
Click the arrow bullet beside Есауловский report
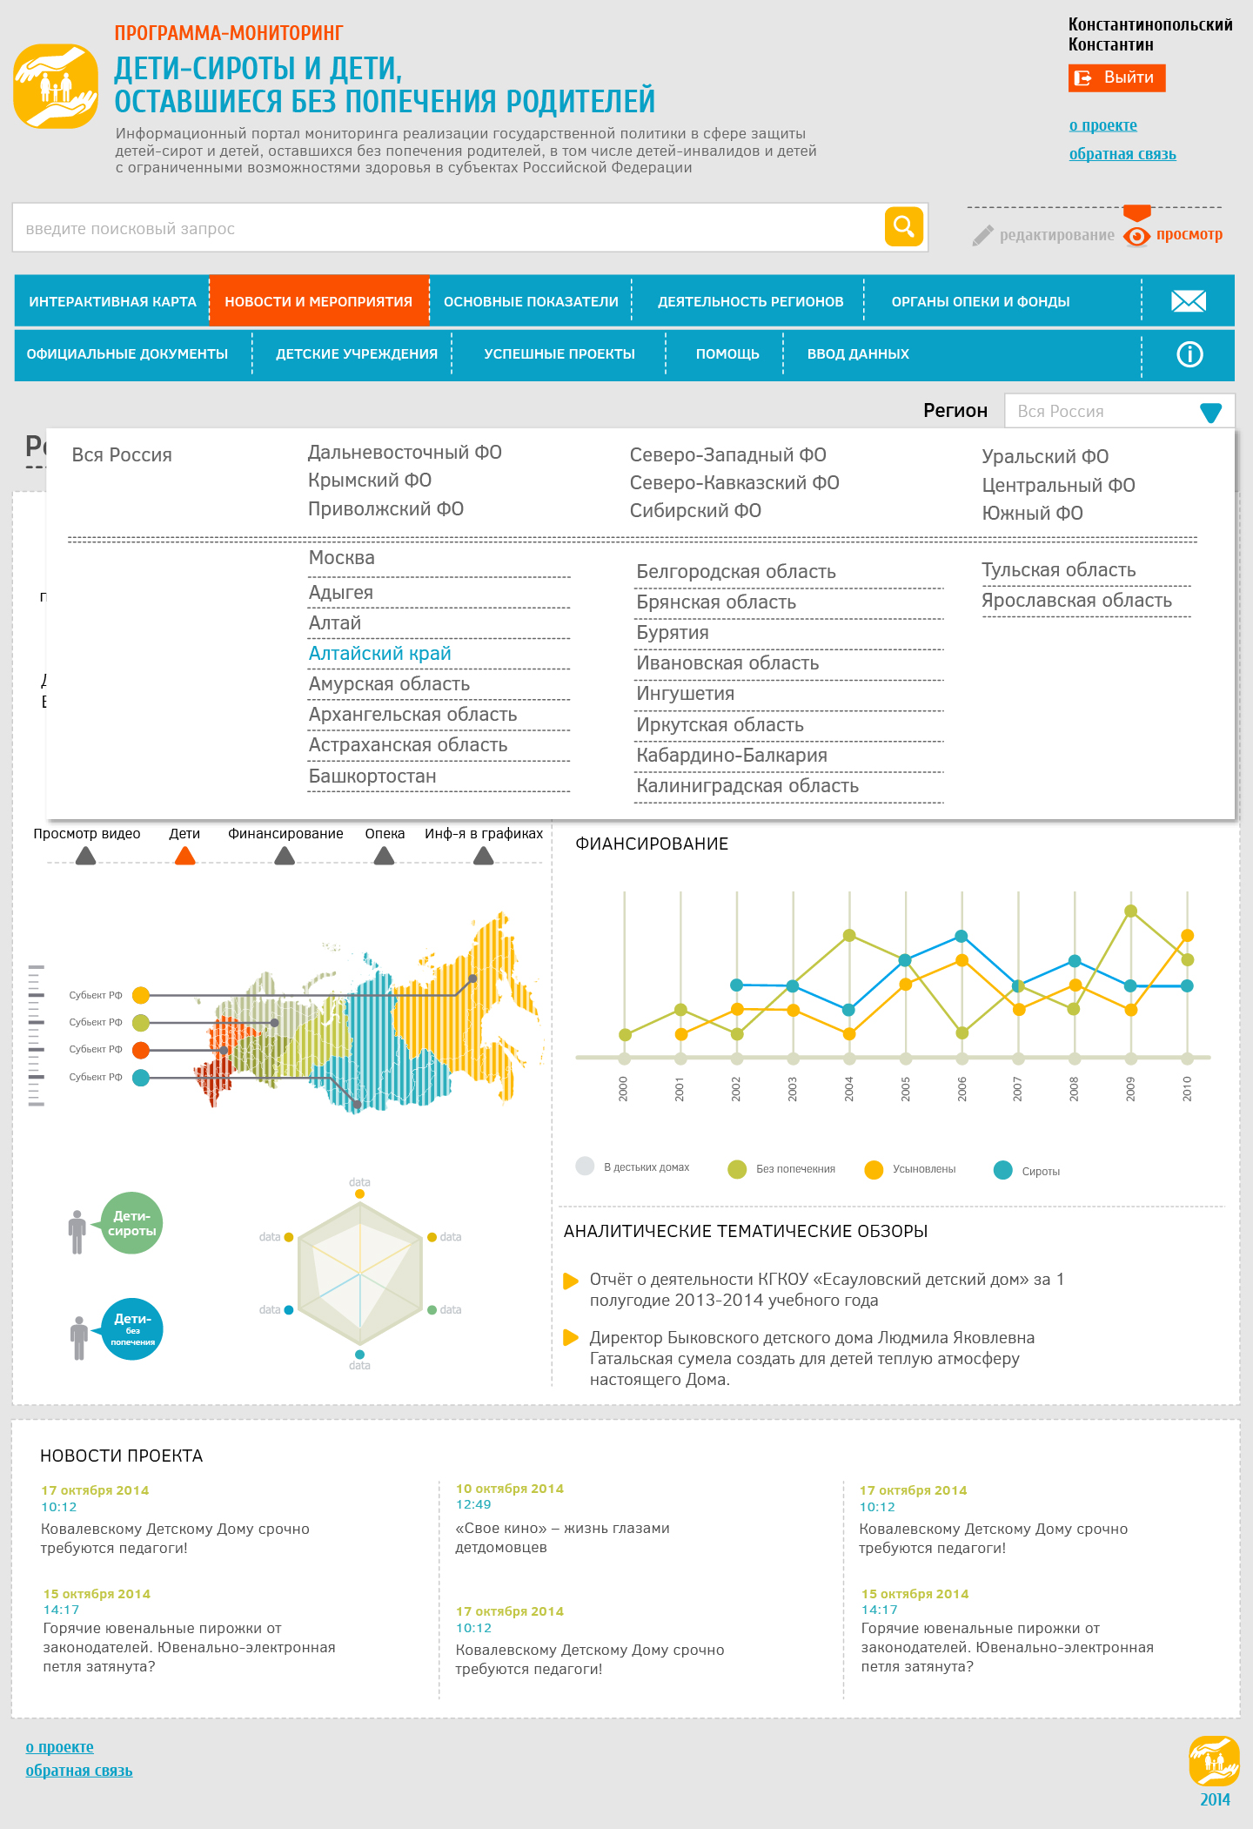(571, 1281)
